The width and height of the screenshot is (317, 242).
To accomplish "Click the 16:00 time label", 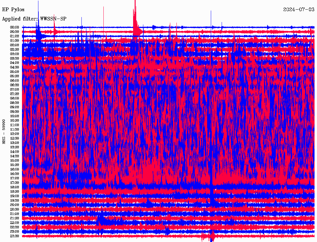I will click(x=14, y=169).
